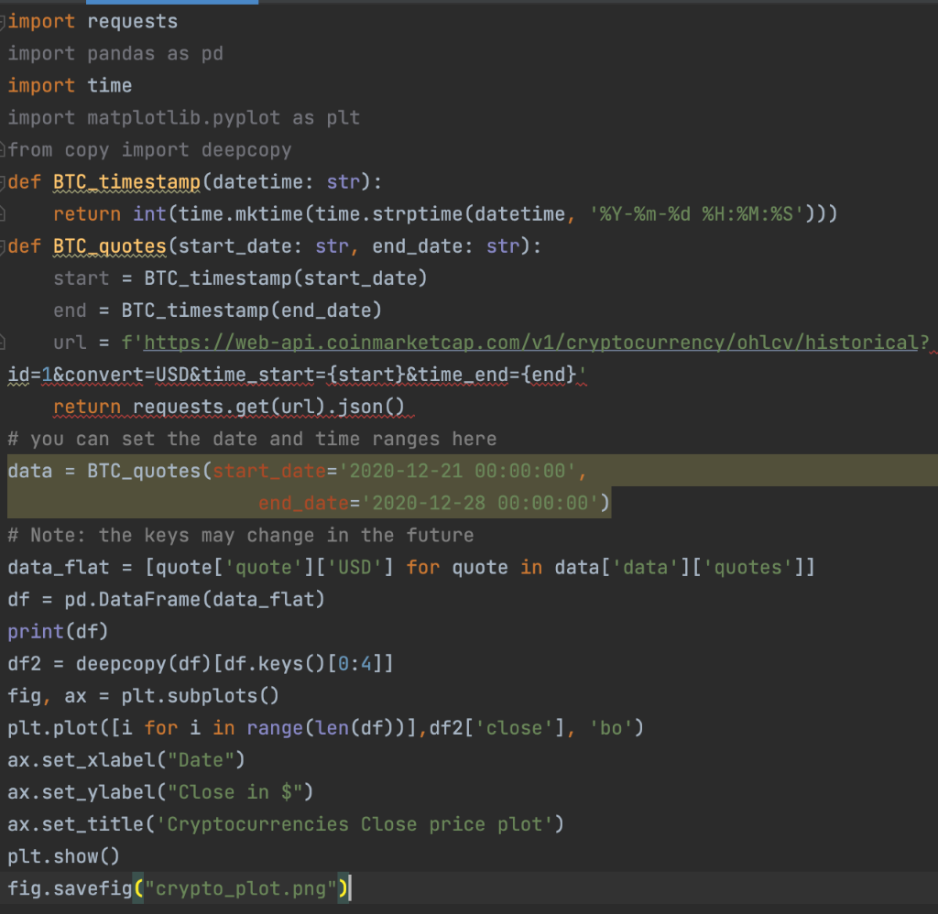Screen dimensions: 938x914
Task: Click 'fig, ax = plt.subplots()' line
Action: pos(144,696)
